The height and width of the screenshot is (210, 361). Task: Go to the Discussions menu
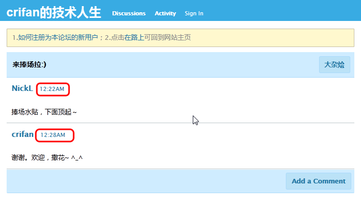click(129, 13)
